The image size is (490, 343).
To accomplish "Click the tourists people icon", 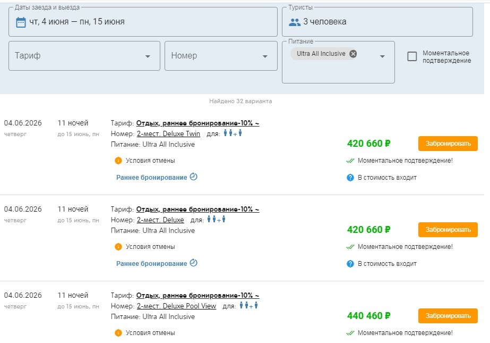I will [294, 22].
